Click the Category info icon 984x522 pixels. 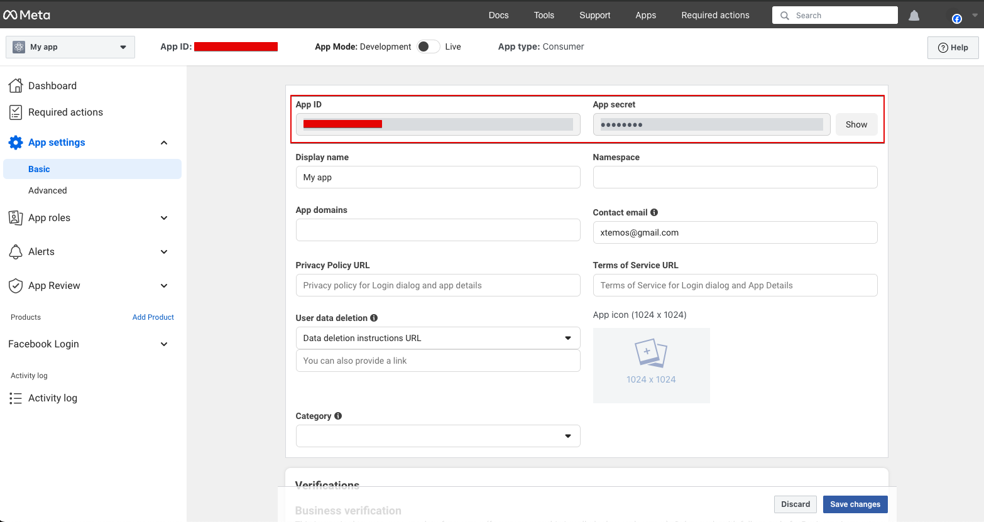(338, 416)
